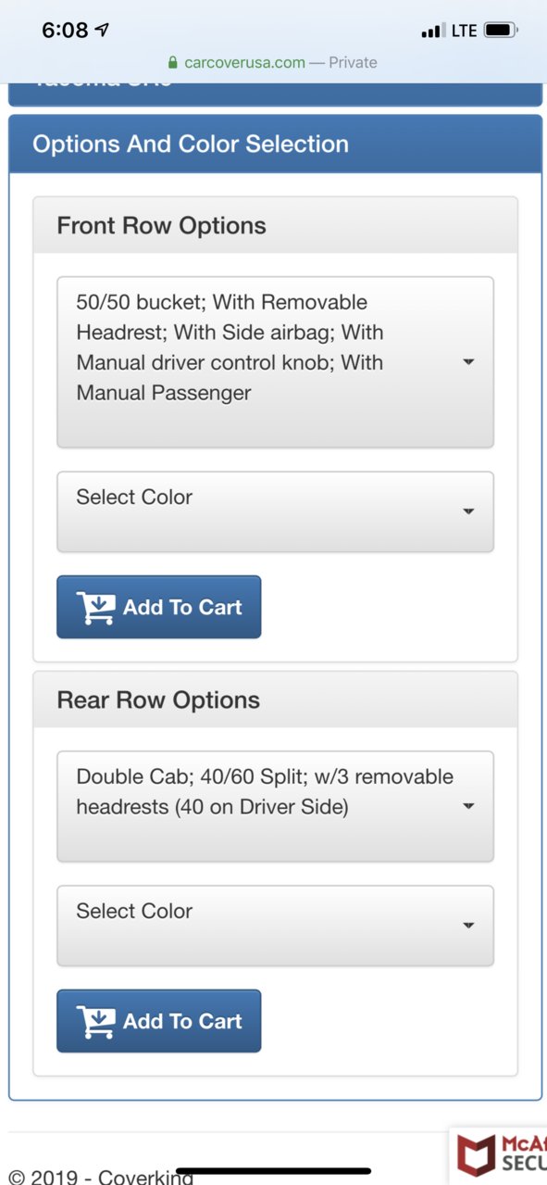
Task: Tap the battery icon in status bar
Action: (x=500, y=31)
